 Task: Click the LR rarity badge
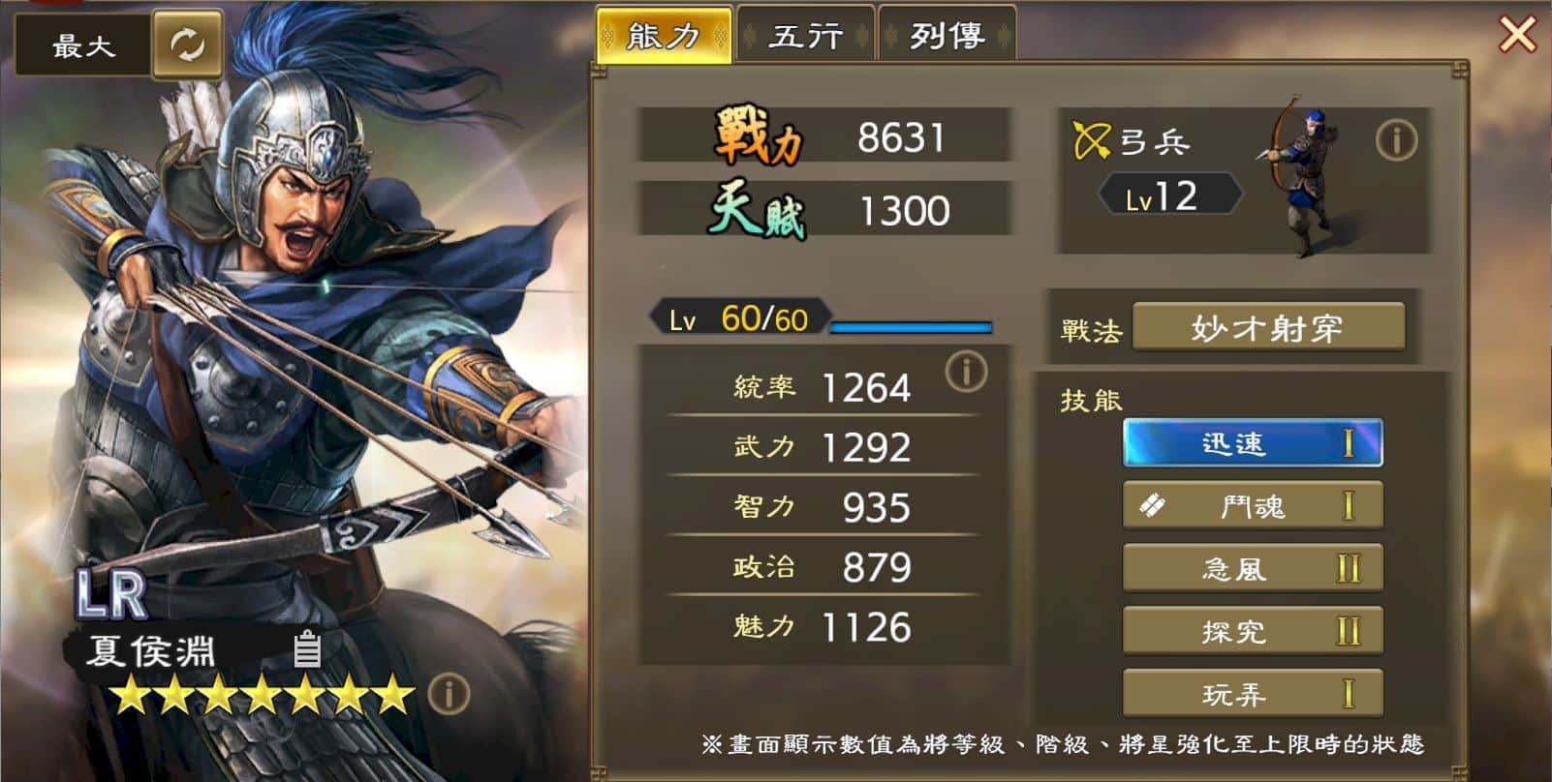pyautogui.click(x=111, y=594)
